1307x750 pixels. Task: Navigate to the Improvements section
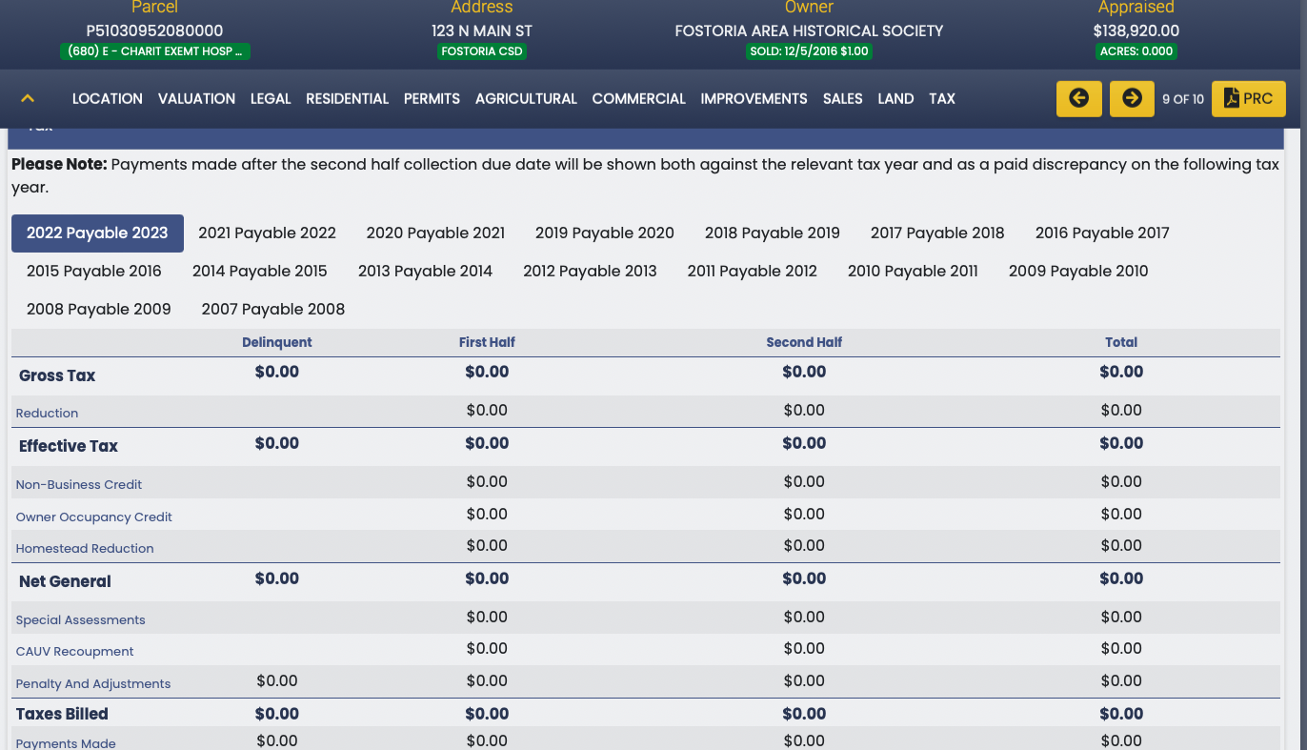click(754, 99)
